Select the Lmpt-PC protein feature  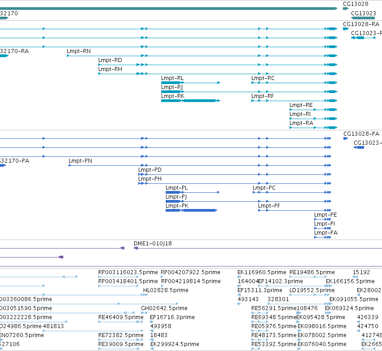coord(292,192)
